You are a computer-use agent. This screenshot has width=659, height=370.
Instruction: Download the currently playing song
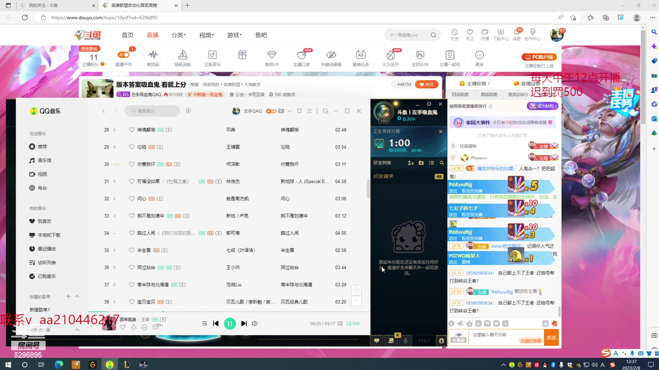coord(134,327)
